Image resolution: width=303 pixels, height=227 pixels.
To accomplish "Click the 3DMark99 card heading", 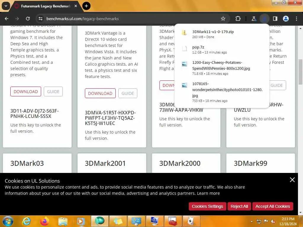I will [250, 163].
